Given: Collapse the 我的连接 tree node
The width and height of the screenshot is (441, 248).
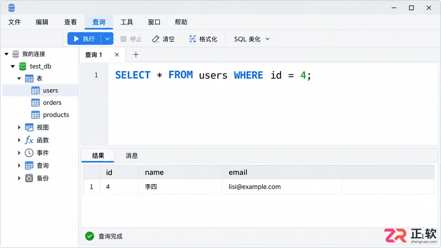Looking at the screenshot, I should [x=6, y=54].
